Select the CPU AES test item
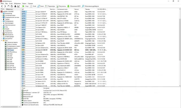The image size is (181, 108). tap(10, 56)
